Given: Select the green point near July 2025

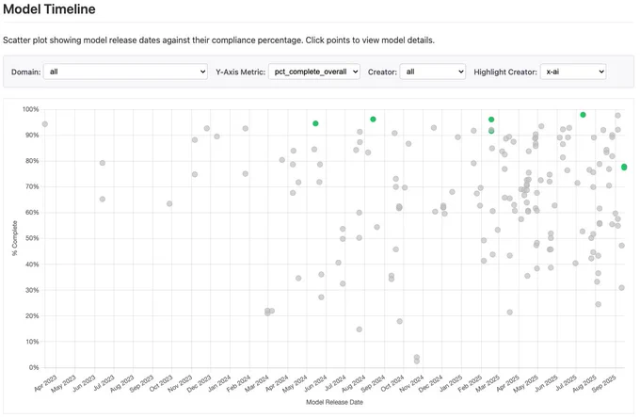Looking at the screenshot, I should [584, 115].
